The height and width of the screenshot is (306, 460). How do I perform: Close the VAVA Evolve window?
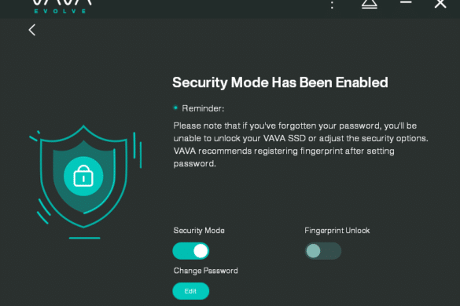click(440, 3)
